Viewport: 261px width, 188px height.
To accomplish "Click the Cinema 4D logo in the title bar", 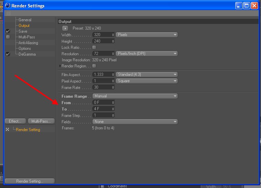I will pos(7,5).
